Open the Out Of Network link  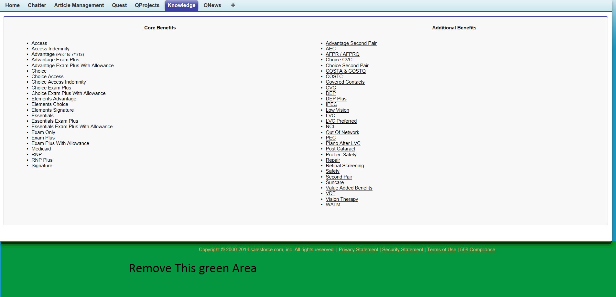click(x=342, y=132)
